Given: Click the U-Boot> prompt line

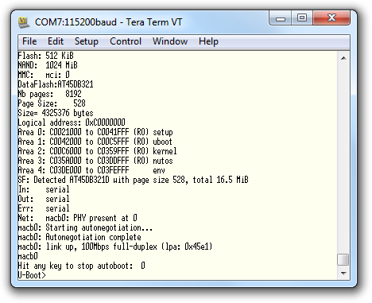Looking at the screenshot, I should click(x=32, y=275).
